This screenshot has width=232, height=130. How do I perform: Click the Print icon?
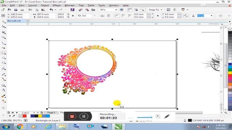click(x=22, y=10)
